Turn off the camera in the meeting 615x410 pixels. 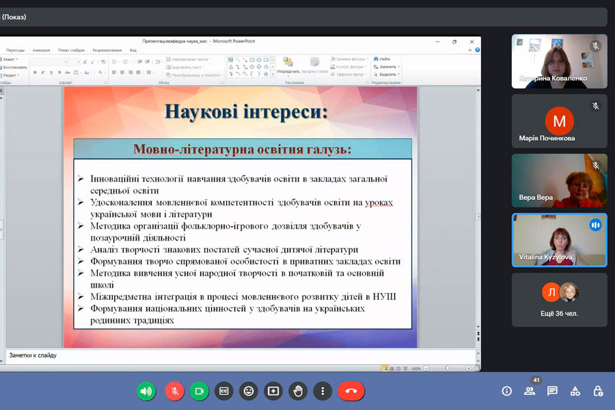pos(200,391)
